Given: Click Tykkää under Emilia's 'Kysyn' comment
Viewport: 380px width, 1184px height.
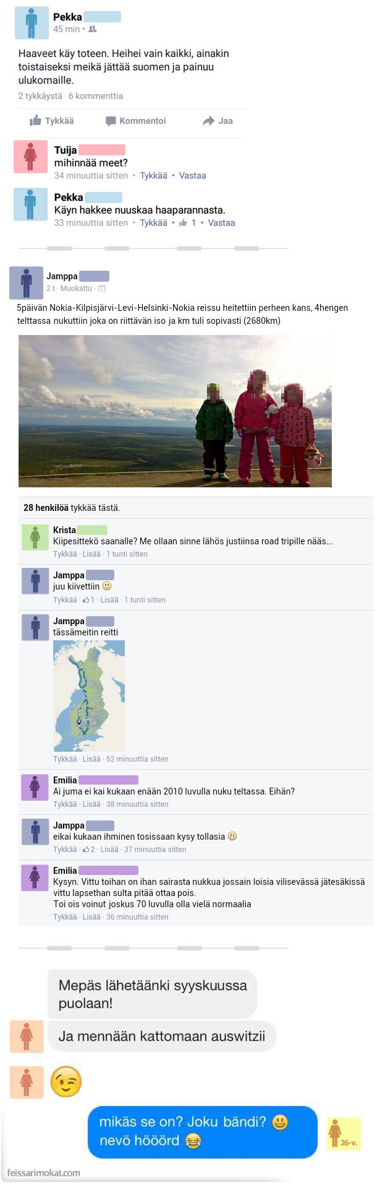Looking at the screenshot, I should pos(65,917).
